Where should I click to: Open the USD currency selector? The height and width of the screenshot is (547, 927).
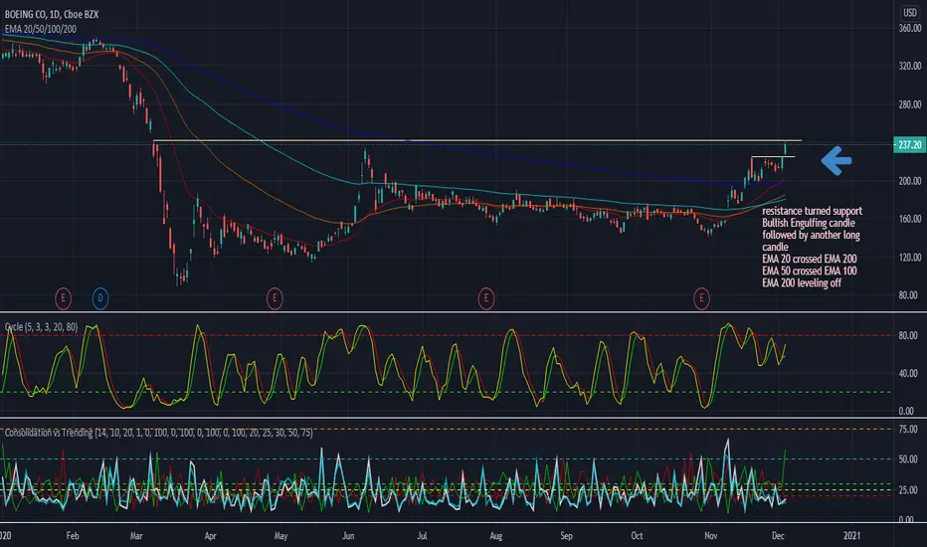click(x=910, y=12)
